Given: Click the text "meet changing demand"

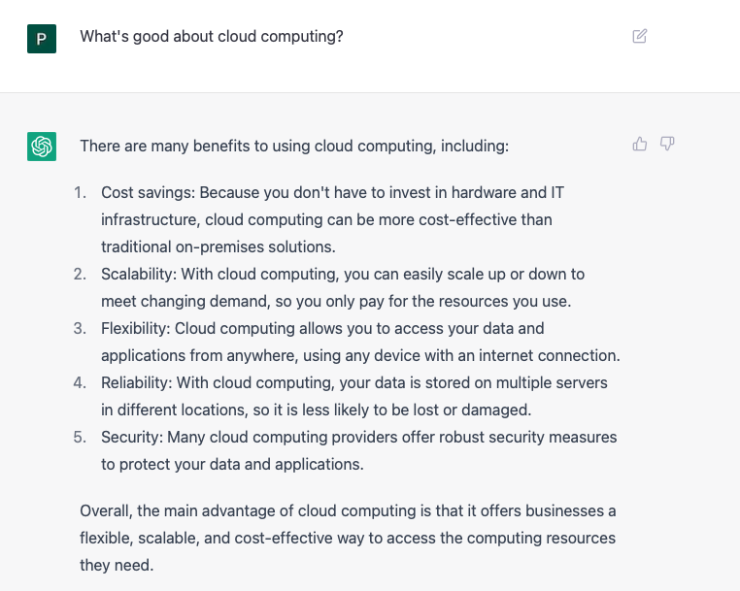Looking at the screenshot, I should point(185,302).
